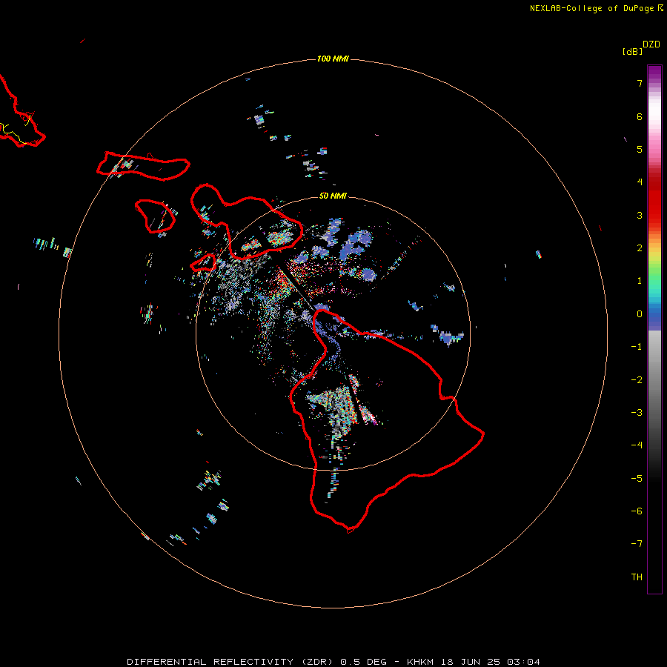Click the -5 value on color scale
The image size is (667, 667).
(637, 479)
